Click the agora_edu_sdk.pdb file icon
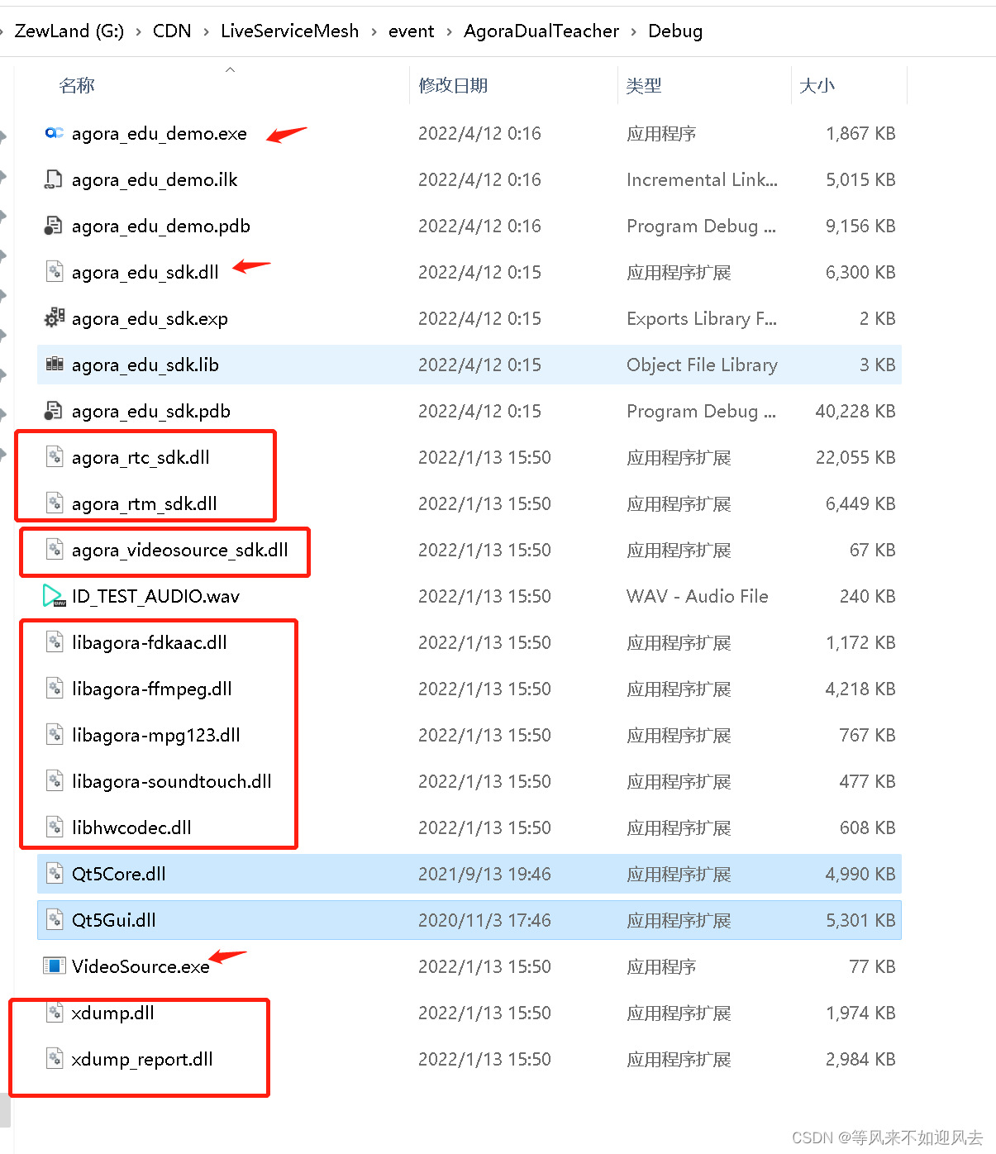This screenshot has width=996, height=1154. [x=54, y=411]
